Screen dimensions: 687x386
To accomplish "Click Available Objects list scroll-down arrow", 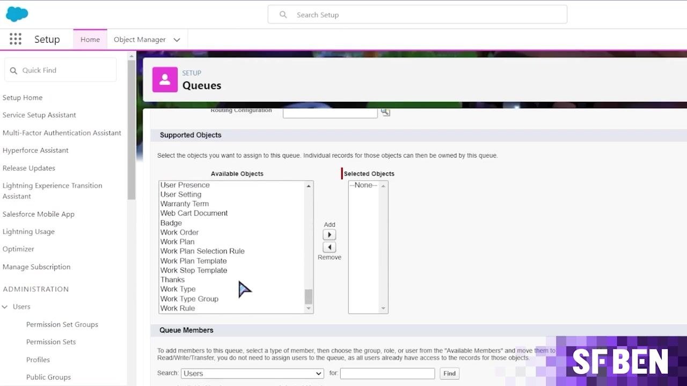I will pos(309,308).
